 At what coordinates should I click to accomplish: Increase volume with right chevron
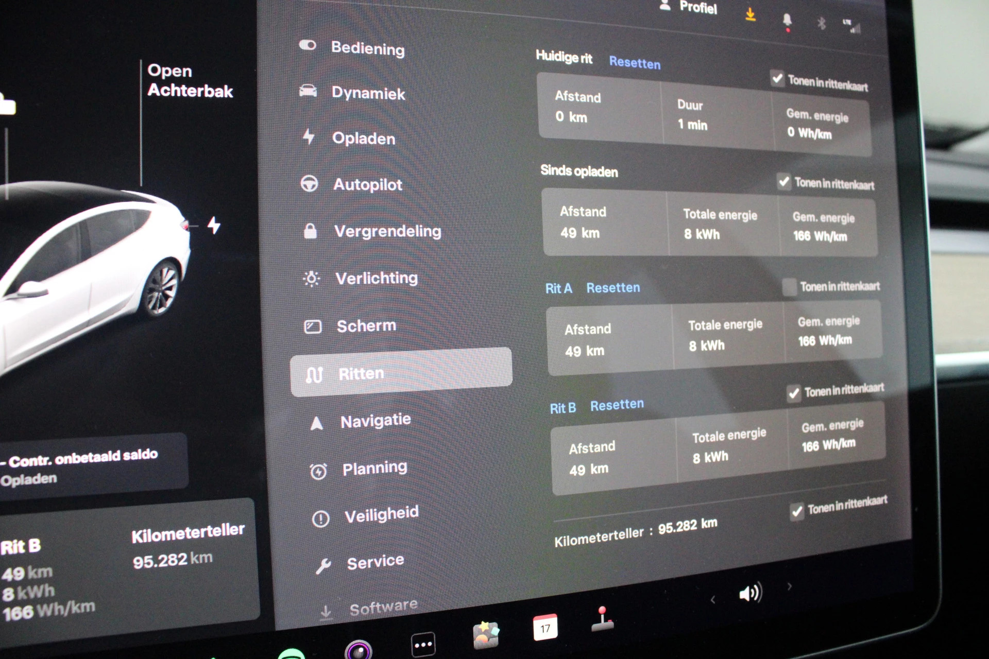tap(789, 586)
